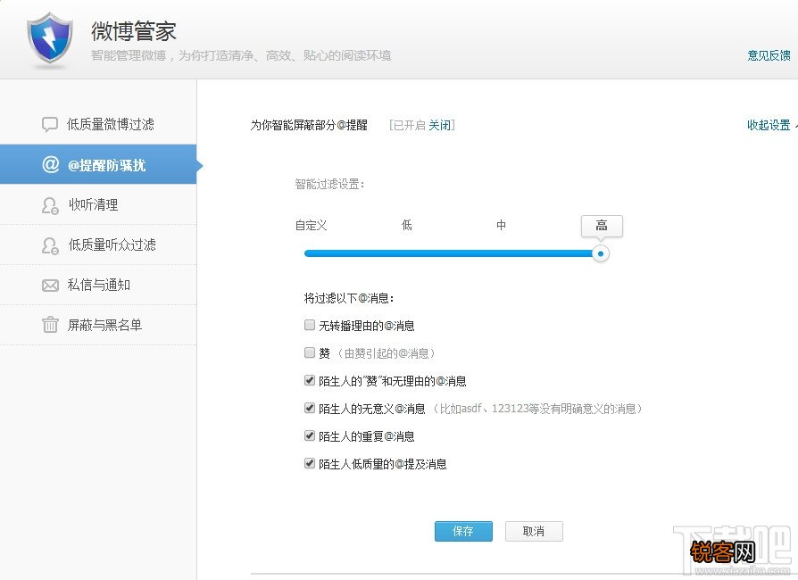Click the 比如asdf、123123 hint text
The image size is (798, 580).
pos(537,409)
